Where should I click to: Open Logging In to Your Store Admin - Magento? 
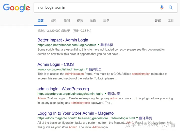click(x=75, y=113)
